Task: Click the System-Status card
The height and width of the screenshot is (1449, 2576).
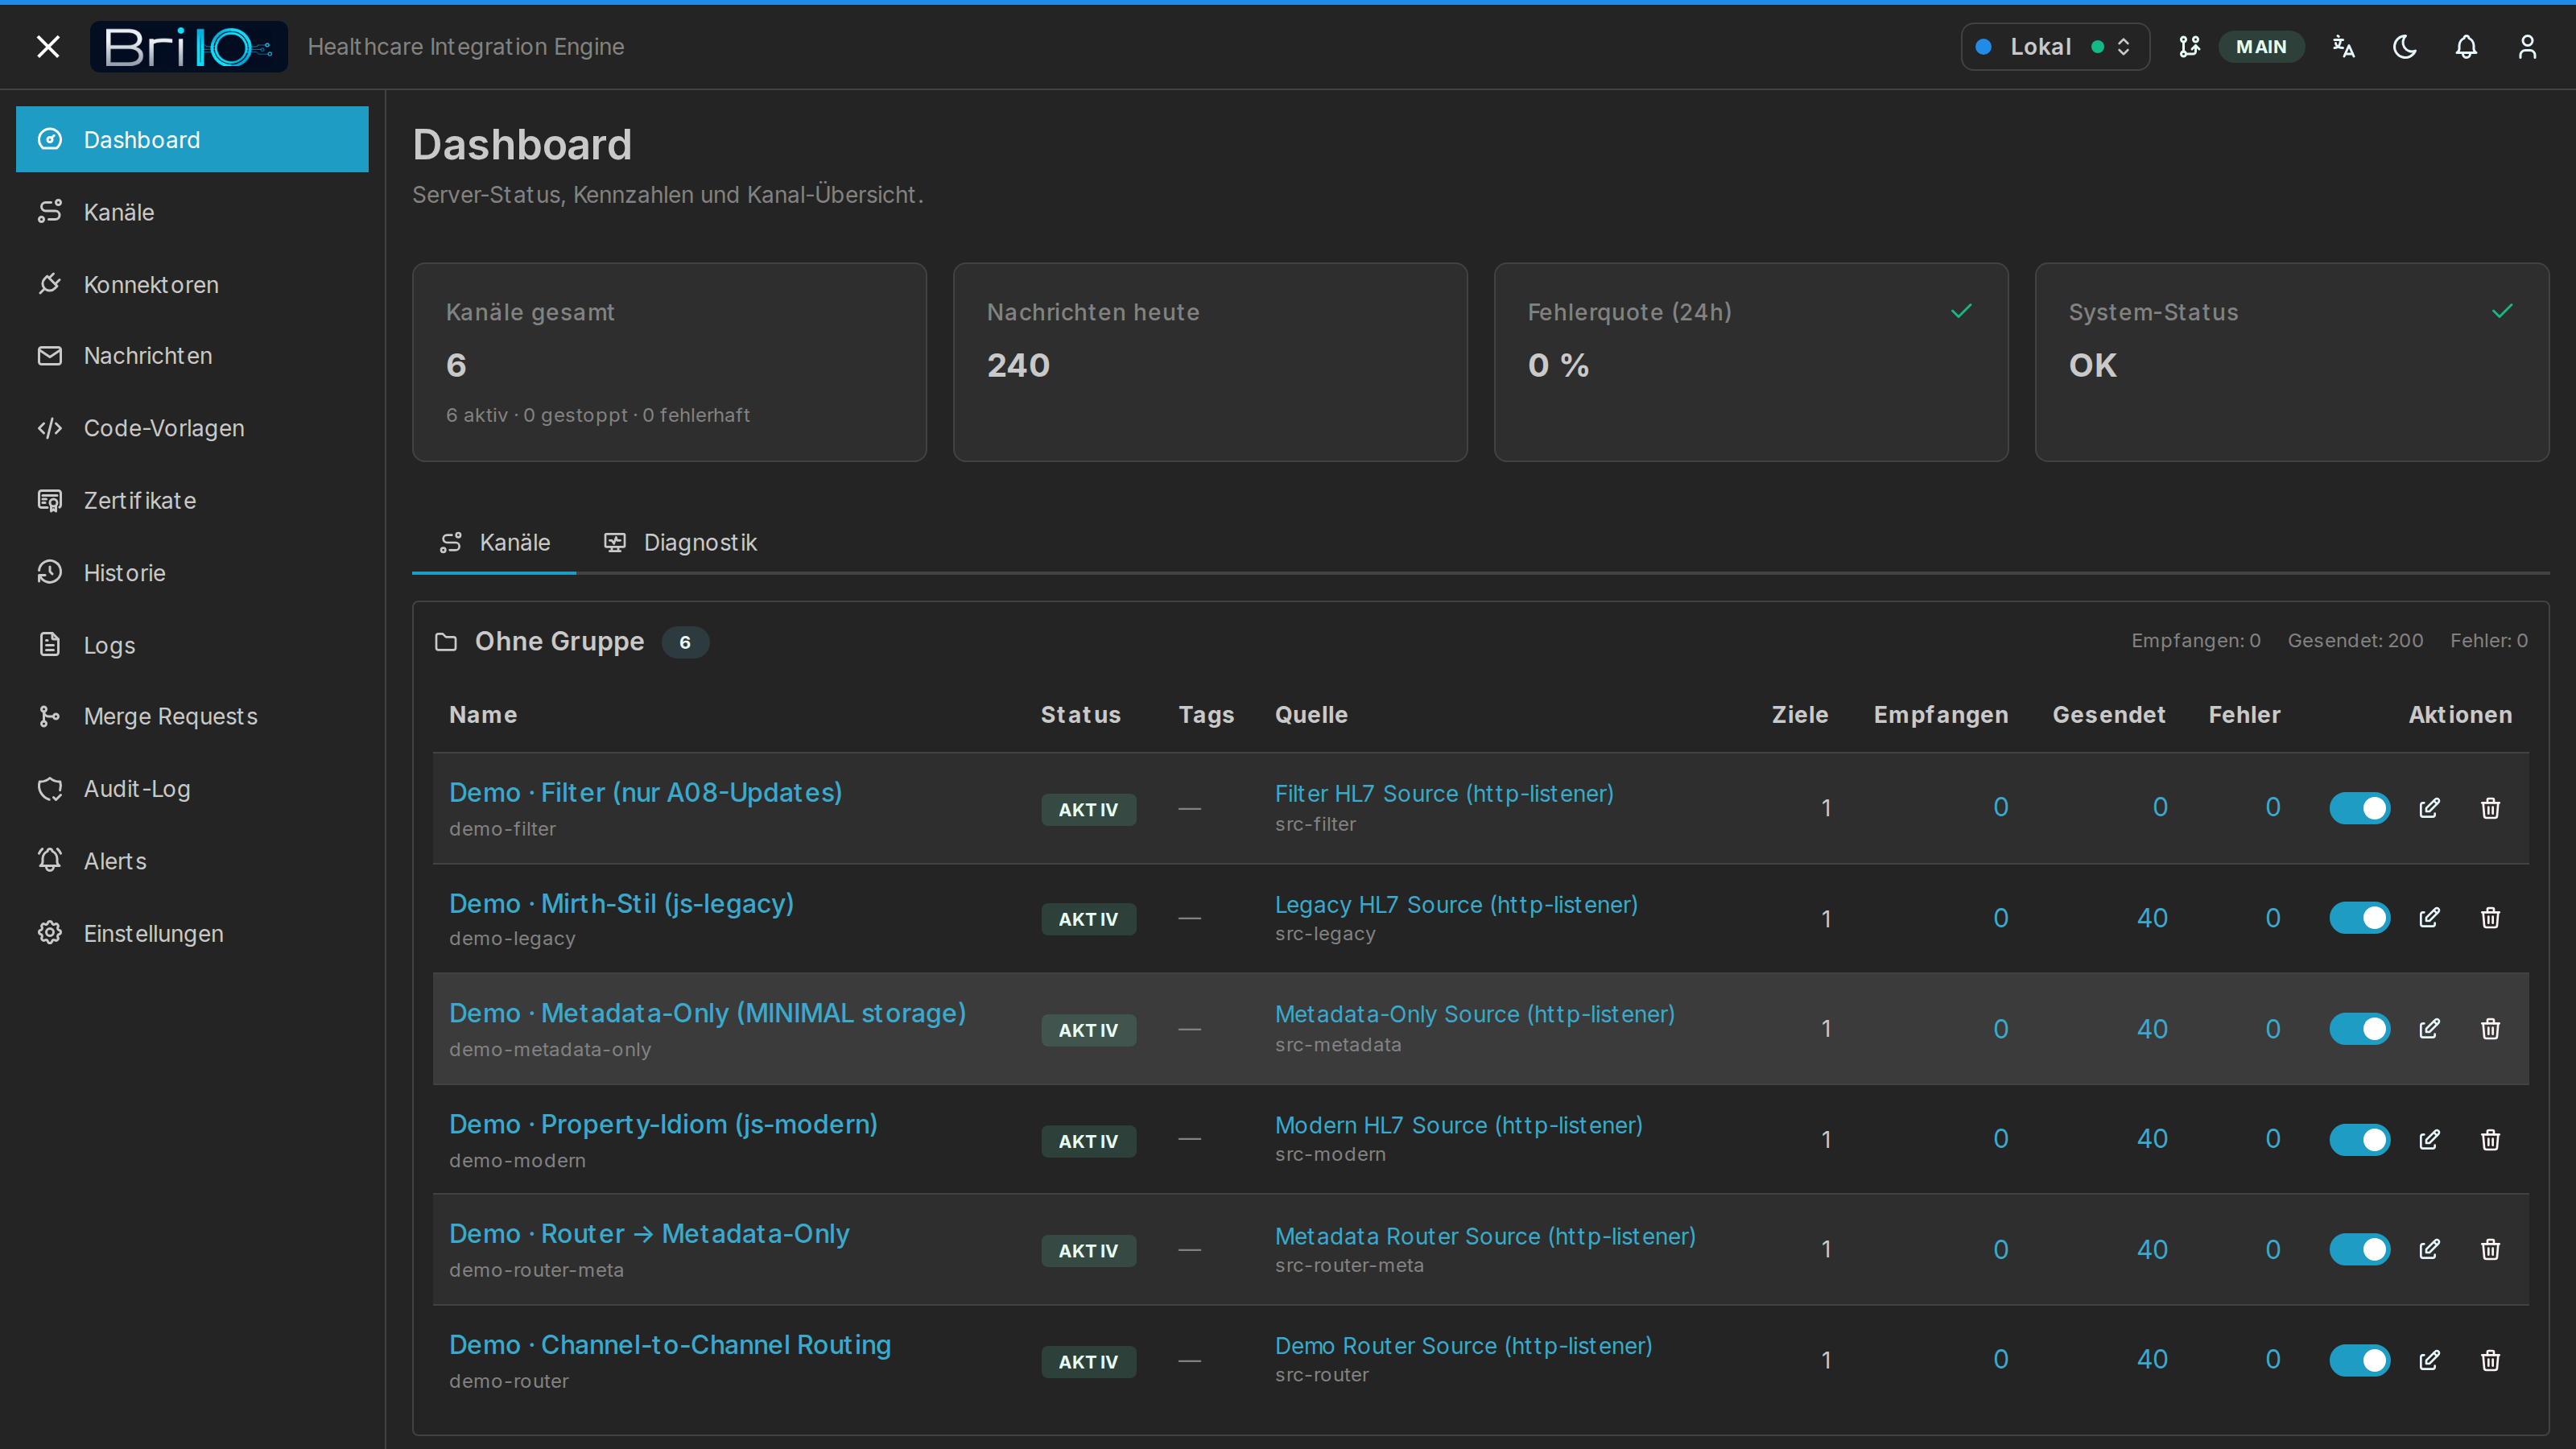Action: point(2292,362)
